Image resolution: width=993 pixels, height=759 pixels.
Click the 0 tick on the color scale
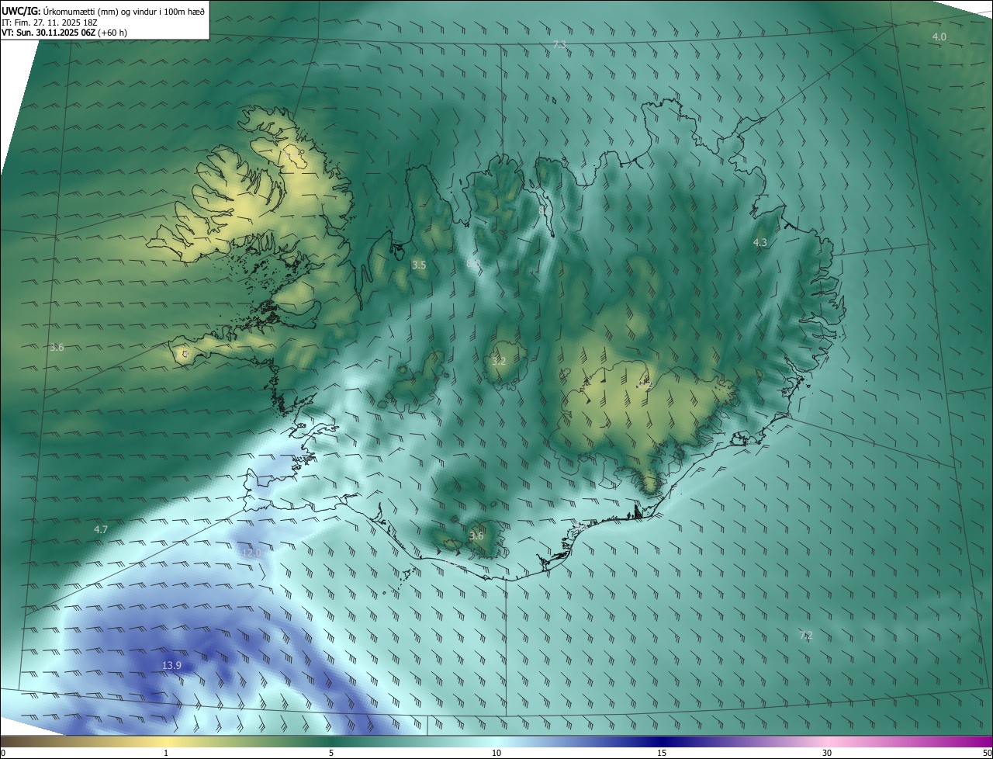[2, 754]
